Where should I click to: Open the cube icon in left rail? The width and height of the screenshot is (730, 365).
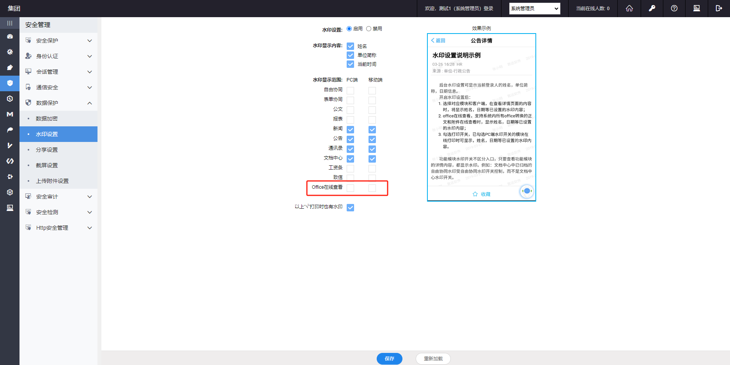10,192
